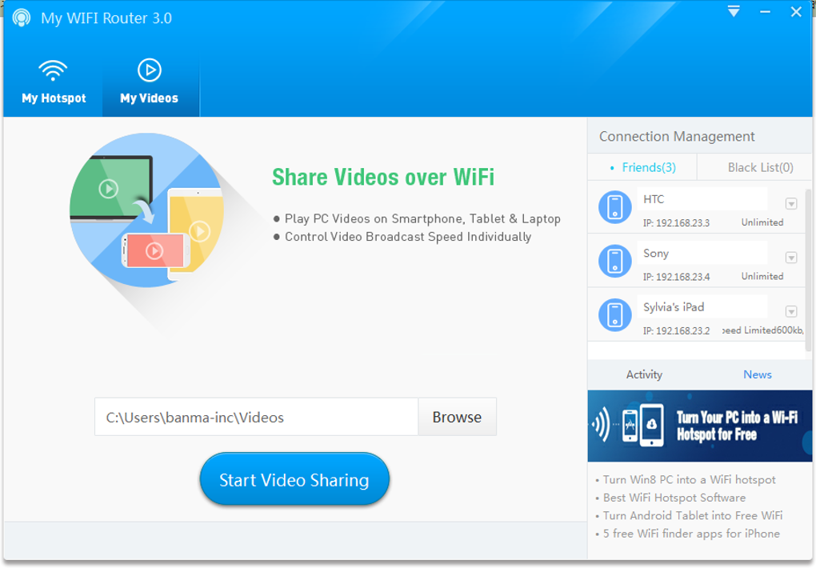Click Sylvia's iPad device icon
This screenshot has width=816, height=568.
(614, 315)
